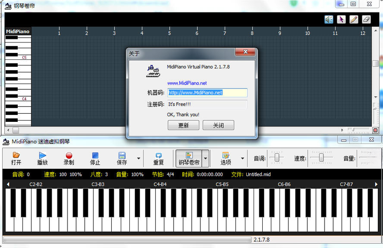Click the MidiPiano label above piano roll keys
383x248 pixels.
(x=18, y=31)
